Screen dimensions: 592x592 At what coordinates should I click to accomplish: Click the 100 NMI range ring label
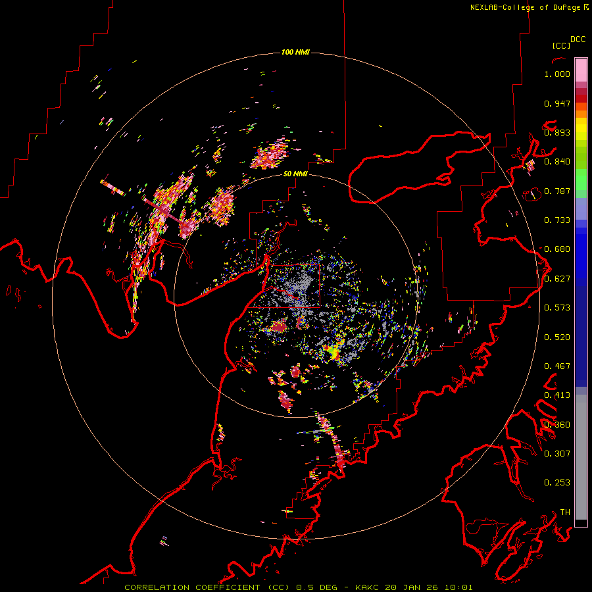(295, 52)
